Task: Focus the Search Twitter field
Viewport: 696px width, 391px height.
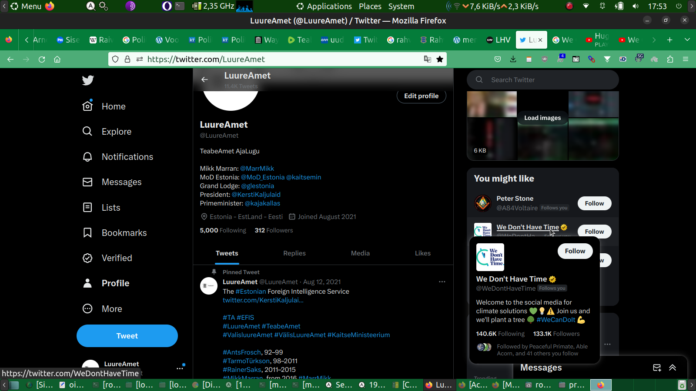Action: coord(543,80)
